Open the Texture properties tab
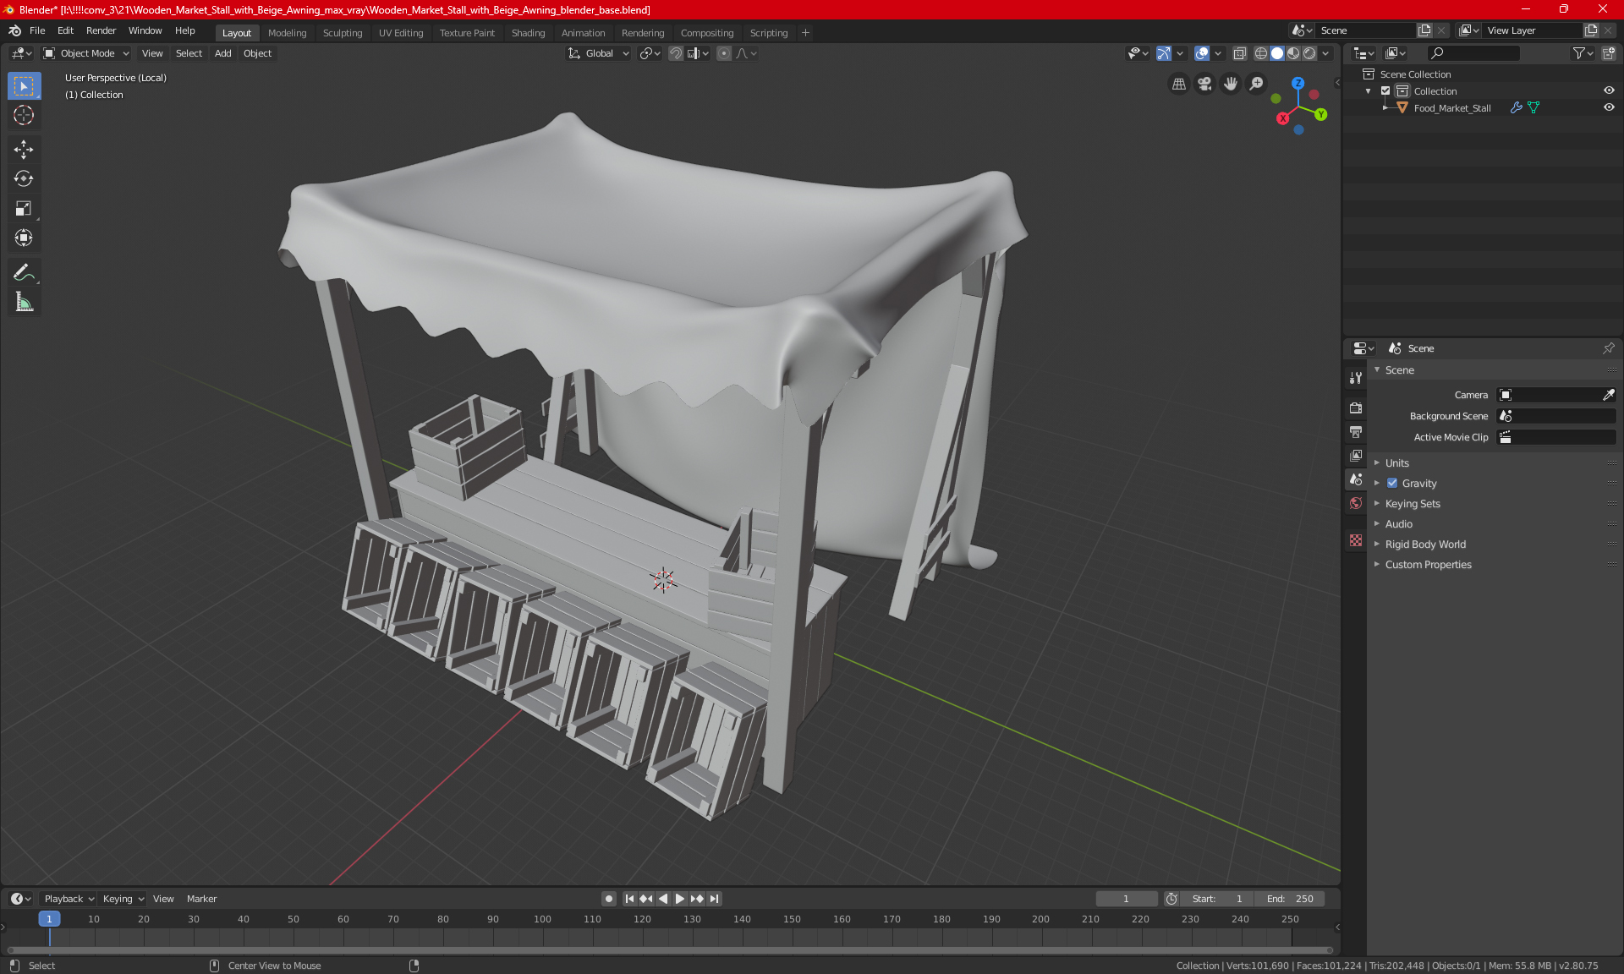Viewport: 1624px width, 974px height. tap(1356, 540)
